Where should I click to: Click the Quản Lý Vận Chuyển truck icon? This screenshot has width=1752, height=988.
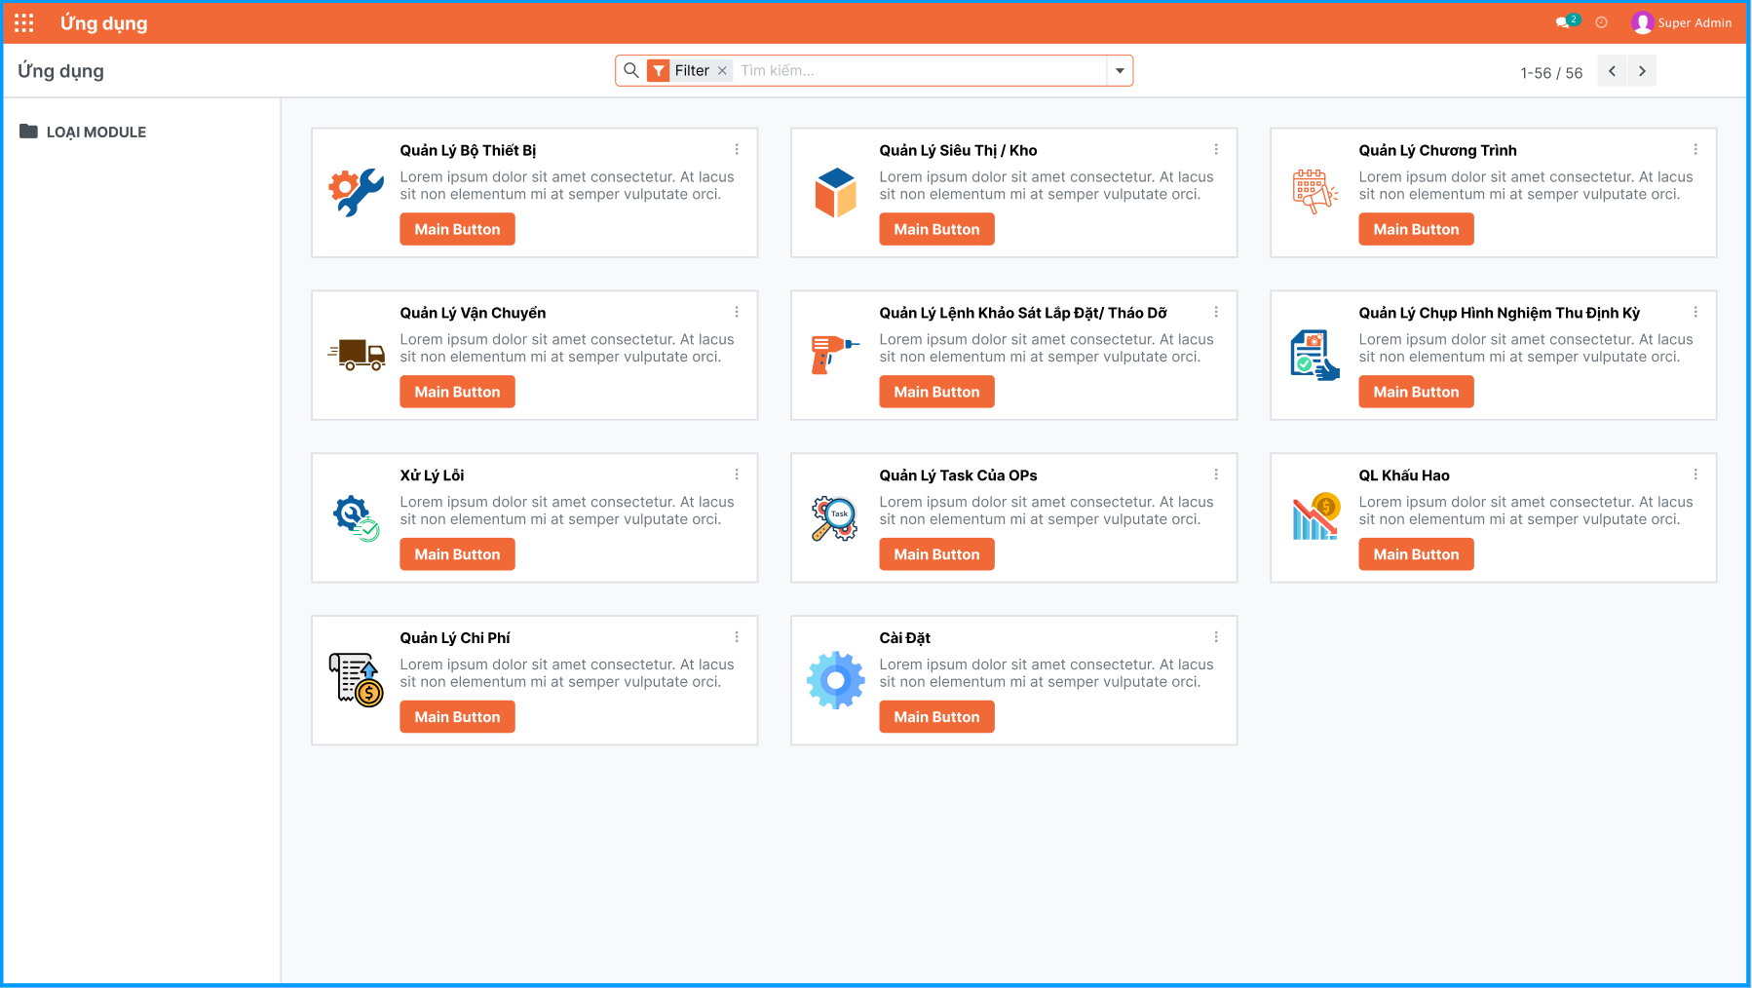point(356,352)
